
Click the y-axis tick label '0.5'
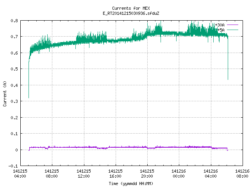14,69
